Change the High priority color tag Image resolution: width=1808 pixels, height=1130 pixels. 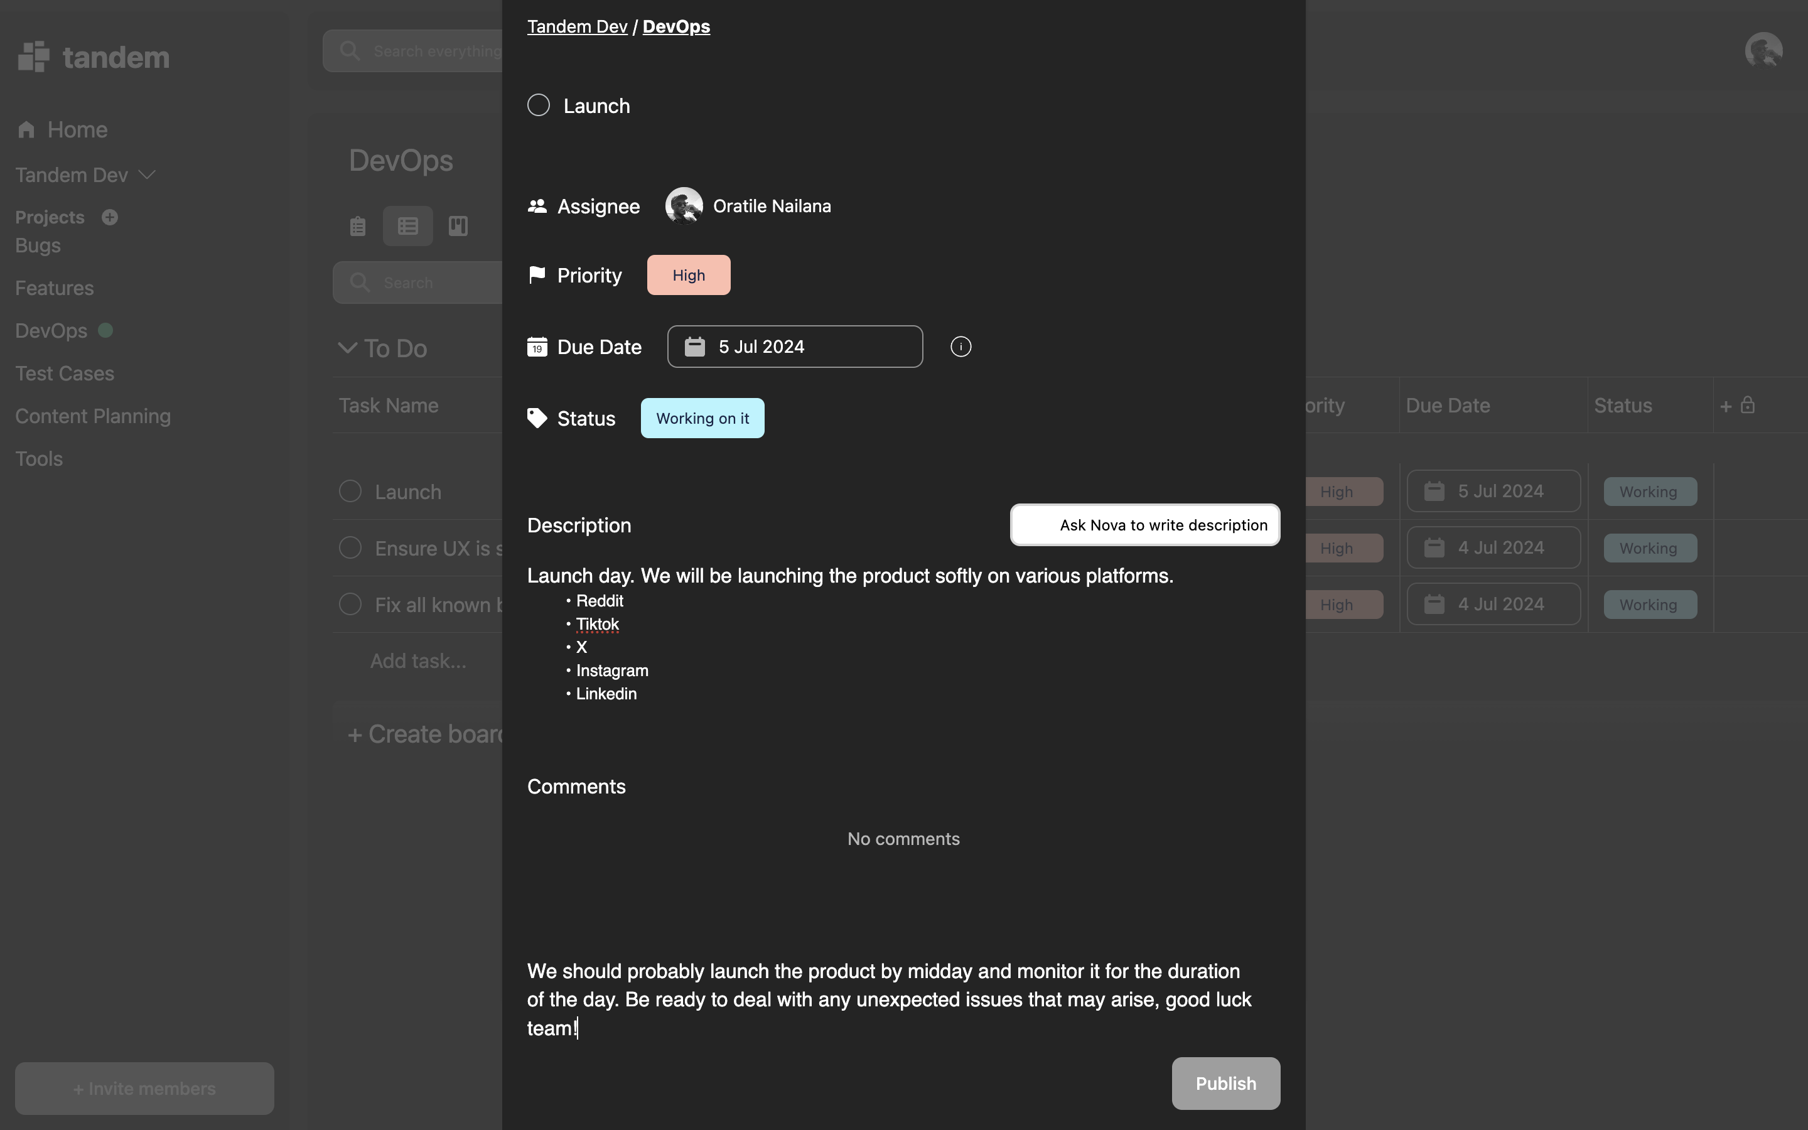688,275
